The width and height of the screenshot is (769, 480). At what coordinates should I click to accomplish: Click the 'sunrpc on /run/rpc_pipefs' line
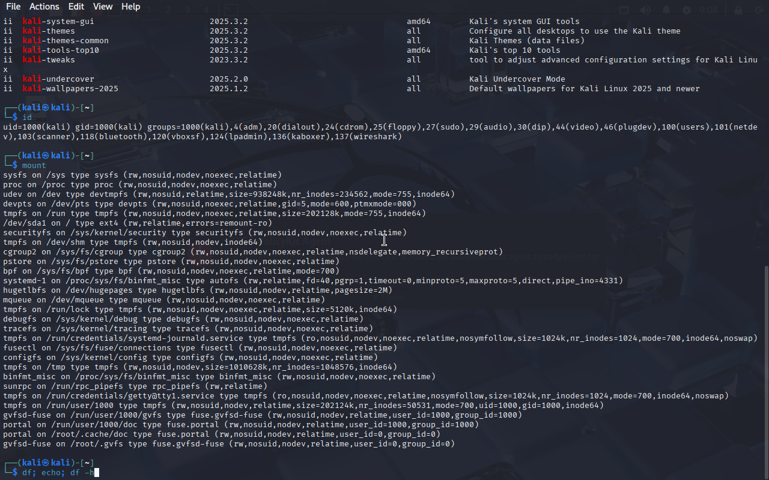click(135, 386)
